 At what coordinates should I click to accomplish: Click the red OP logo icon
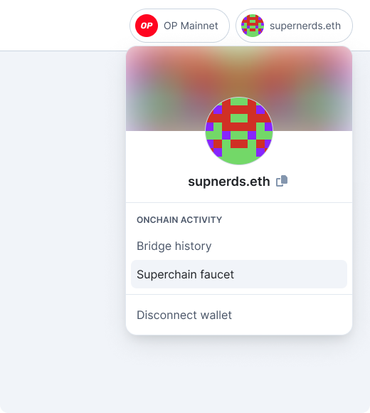pyautogui.click(x=147, y=26)
